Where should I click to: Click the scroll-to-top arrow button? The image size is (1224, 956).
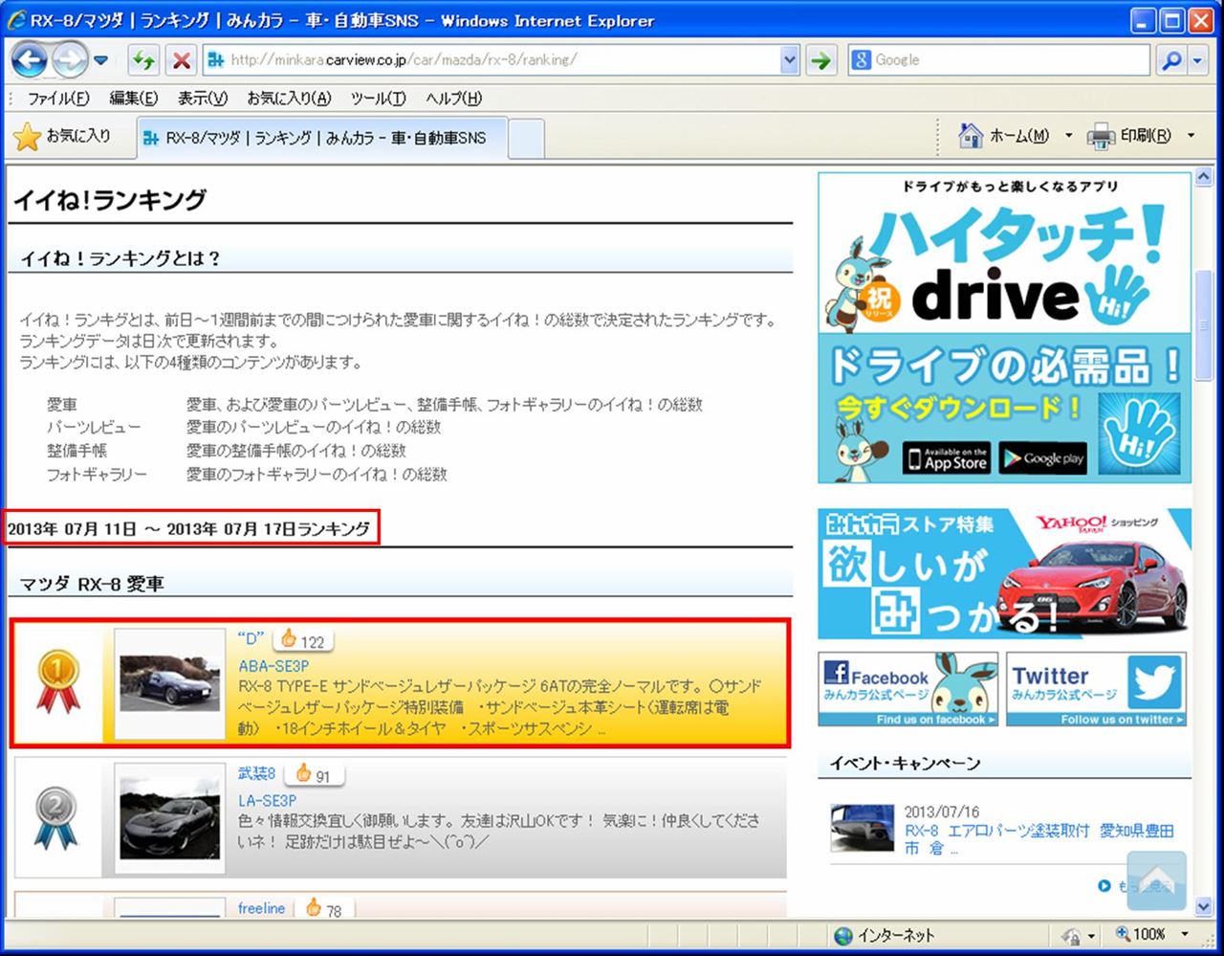click(x=1156, y=880)
